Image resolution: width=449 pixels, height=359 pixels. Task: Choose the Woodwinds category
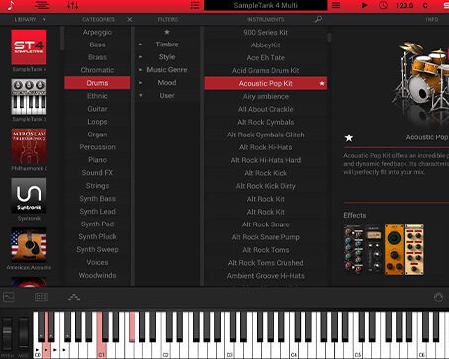97,275
